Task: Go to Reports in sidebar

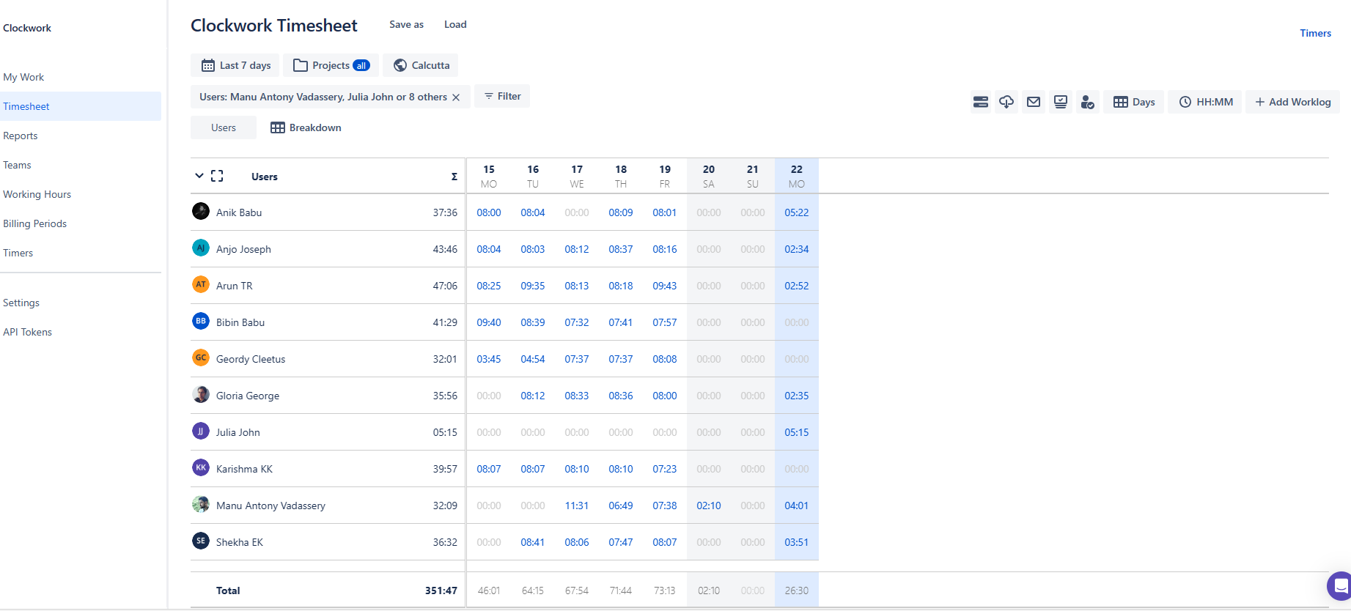Action: point(21,136)
